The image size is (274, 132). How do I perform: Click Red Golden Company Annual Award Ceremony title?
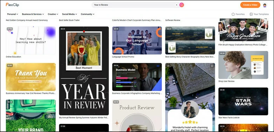click(27, 20)
